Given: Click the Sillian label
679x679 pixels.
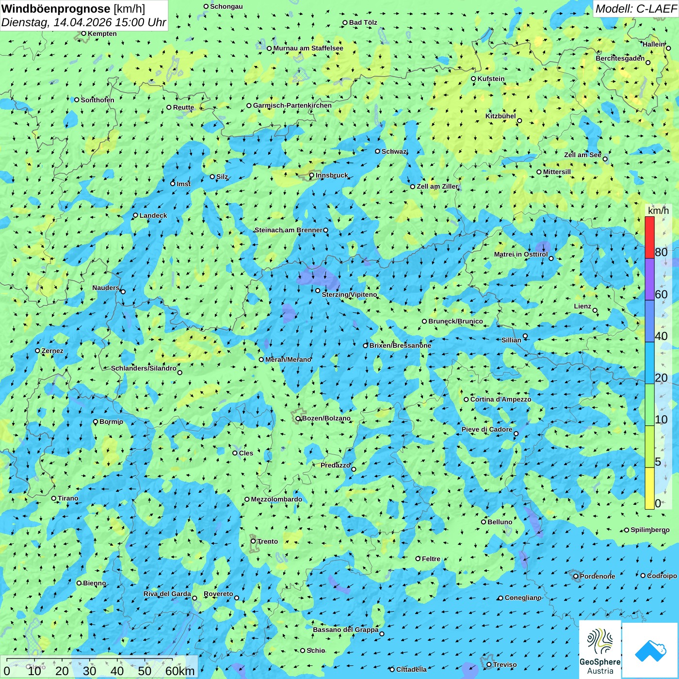Looking at the screenshot, I should (511, 340).
